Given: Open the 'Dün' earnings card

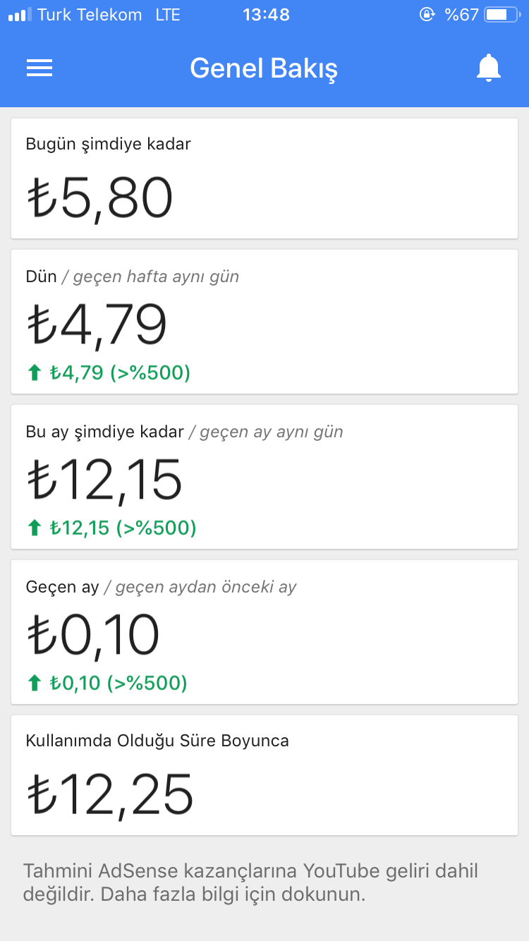Looking at the screenshot, I should tap(264, 322).
